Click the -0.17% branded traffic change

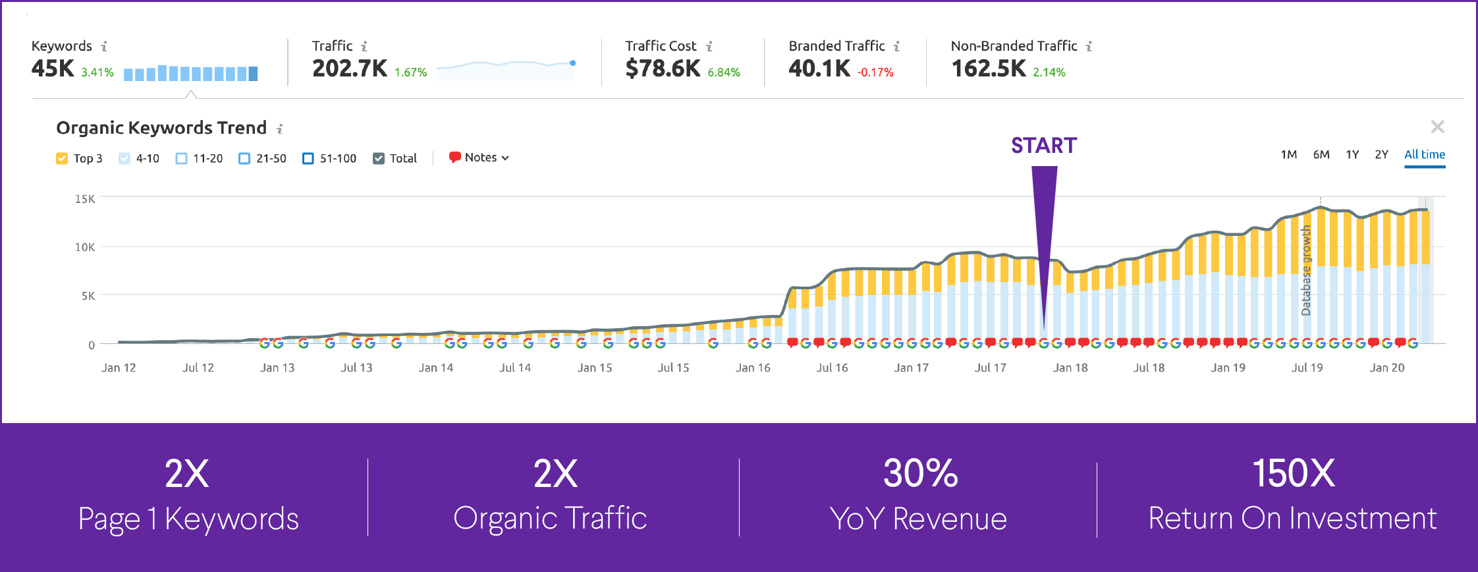[875, 72]
